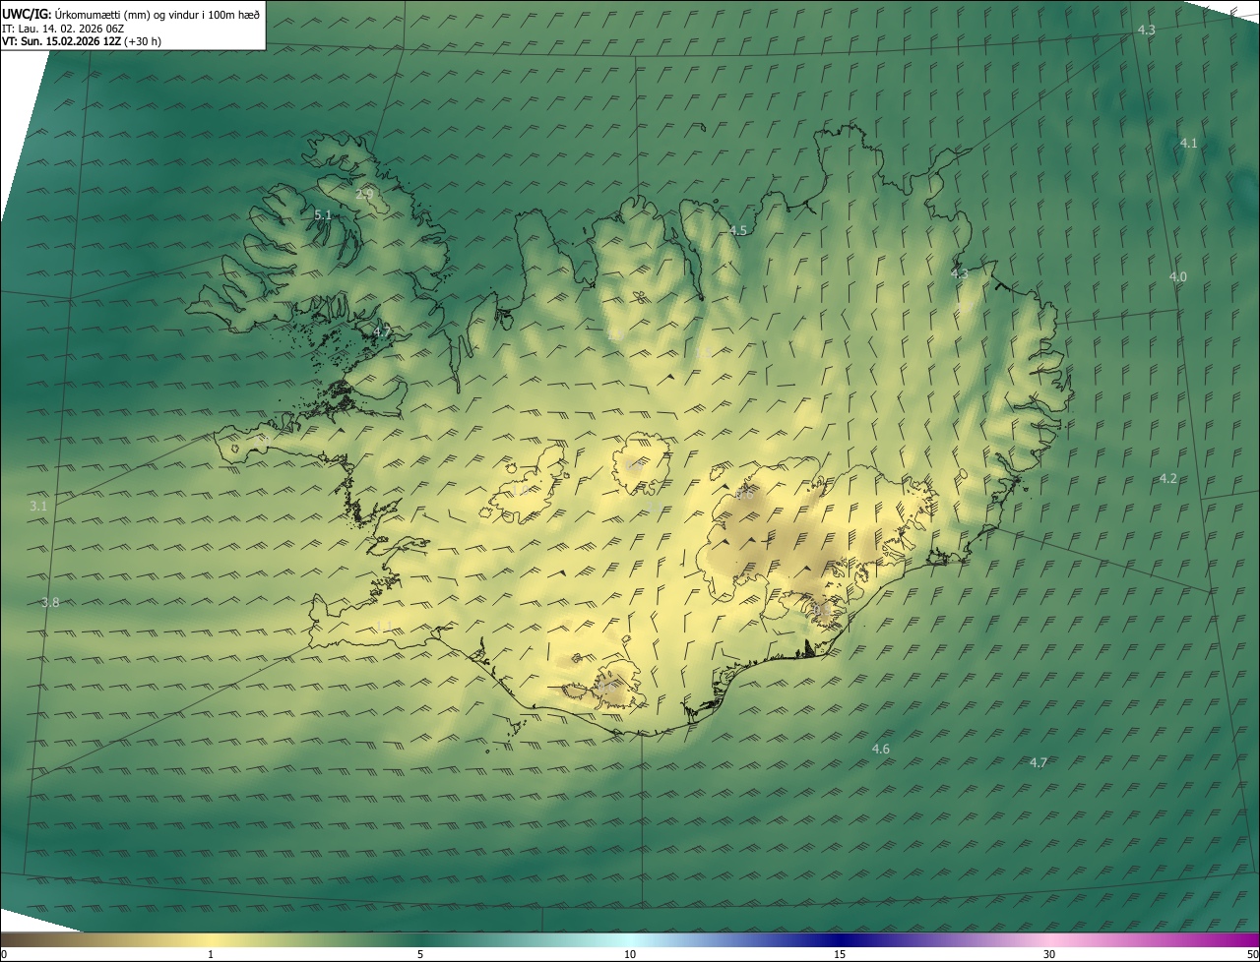Image resolution: width=1260 pixels, height=962 pixels.
Task: Click the 4.2 value off the east coast
Action: pyautogui.click(x=1167, y=478)
